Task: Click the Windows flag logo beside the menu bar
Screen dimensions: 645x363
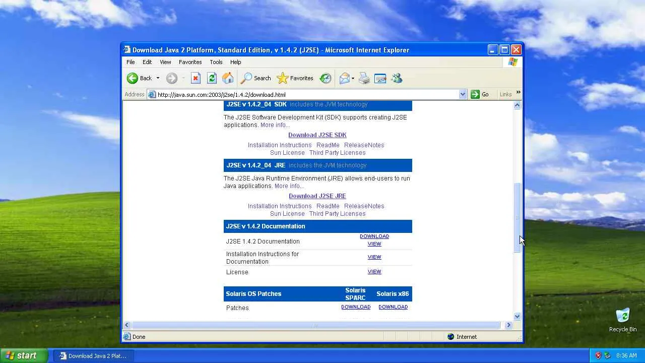Action: pyautogui.click(x=512, y=62)
